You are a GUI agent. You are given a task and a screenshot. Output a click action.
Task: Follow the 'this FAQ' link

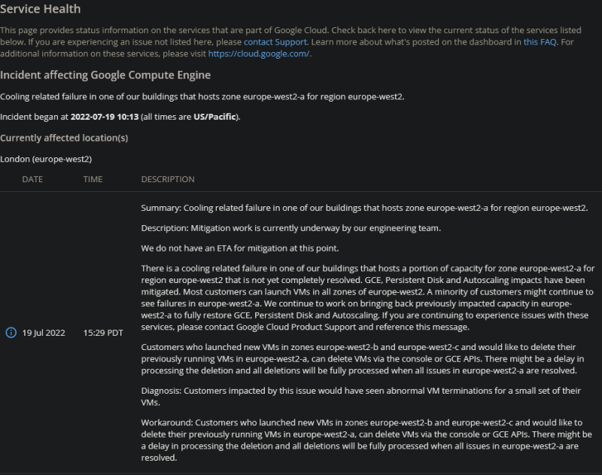(540, 42)
